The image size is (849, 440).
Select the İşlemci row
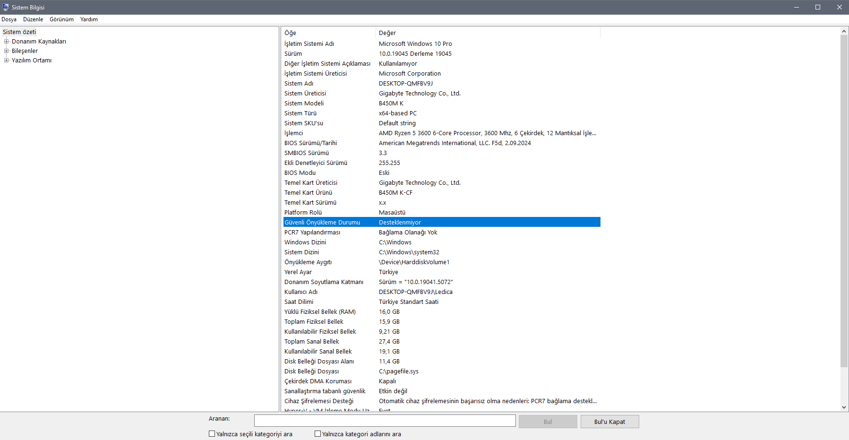[442, 133]
